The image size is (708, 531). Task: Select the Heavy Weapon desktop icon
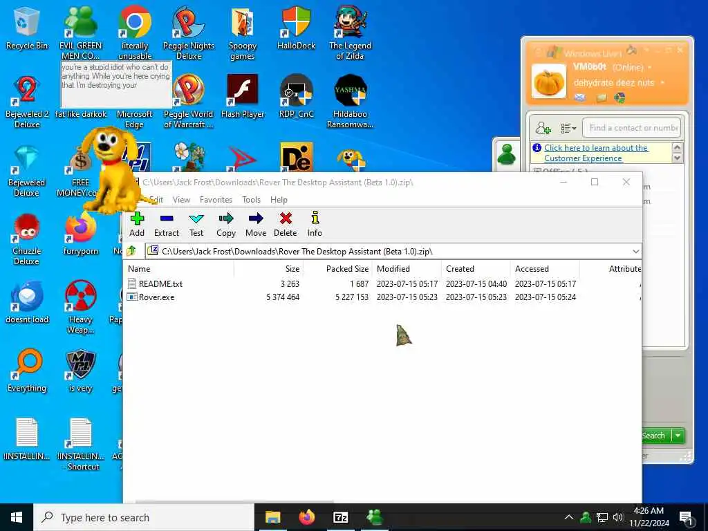click(80, 307)
